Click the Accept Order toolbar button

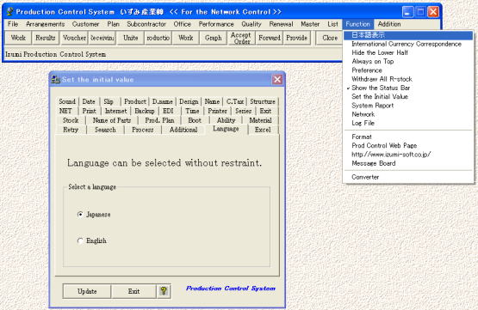[x=241, y=38]
